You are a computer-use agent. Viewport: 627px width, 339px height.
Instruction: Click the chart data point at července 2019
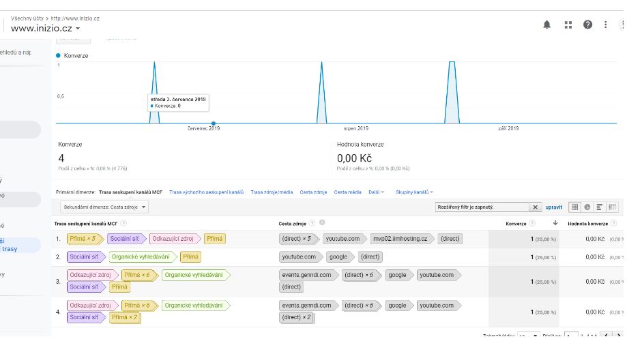click(x=214, y=123)
